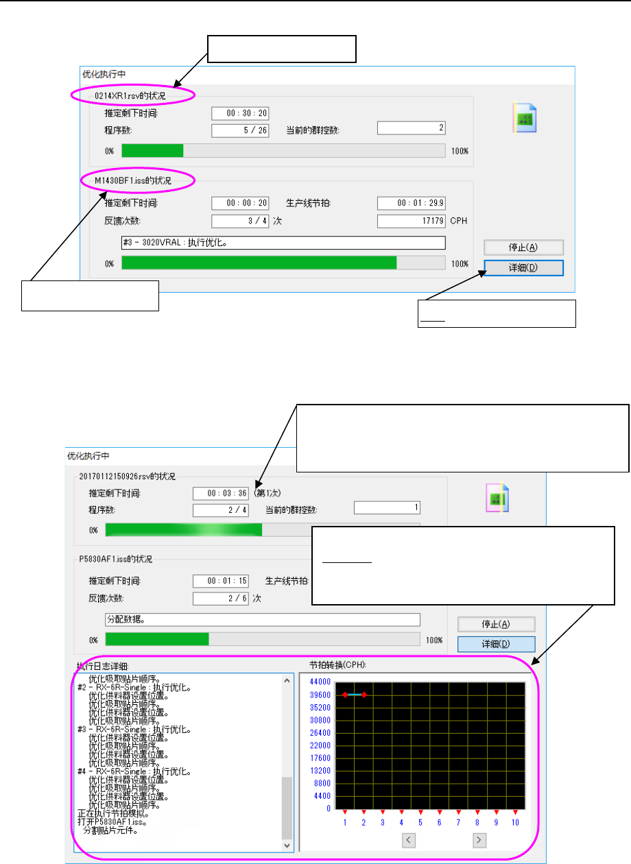The image size is (631, 864).
Task: Click red marker above 2 on chart axis
Action: (364, 812)
